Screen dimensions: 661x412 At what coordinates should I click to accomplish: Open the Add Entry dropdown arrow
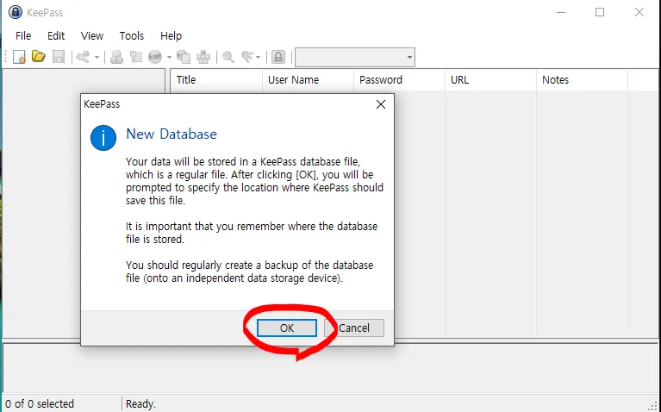point(97,57)
